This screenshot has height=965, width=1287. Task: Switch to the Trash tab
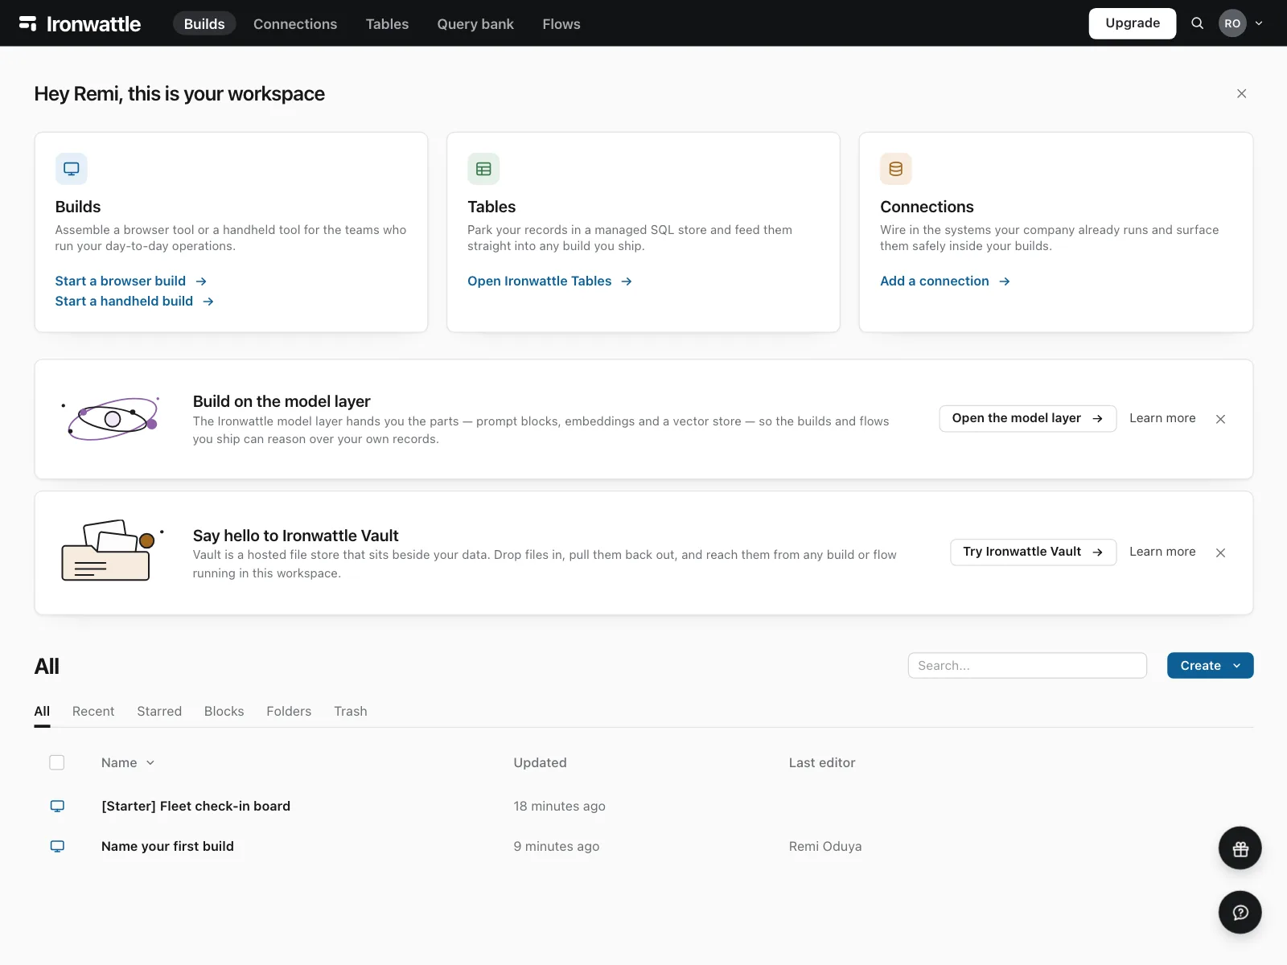point(351,712)
